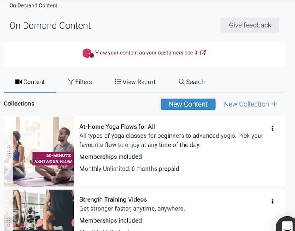Click the list View Report icon
Screen dimensions: 295x231
click(x=118, y=82)
